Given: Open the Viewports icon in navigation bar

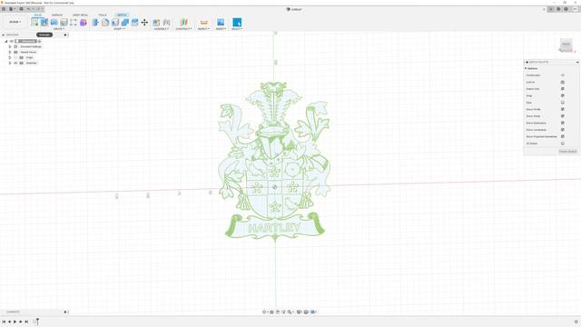Looking at the screenshot, I should pos(313,312).
